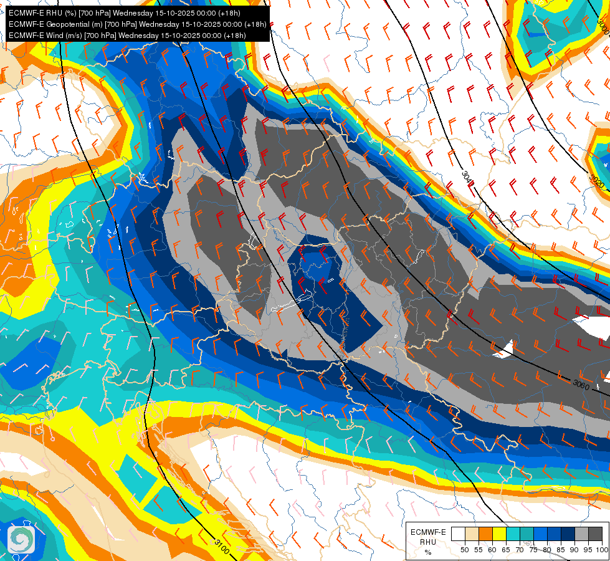
Task: Click the ECMWF-E label in the legend
Action: tap(428, 532)
